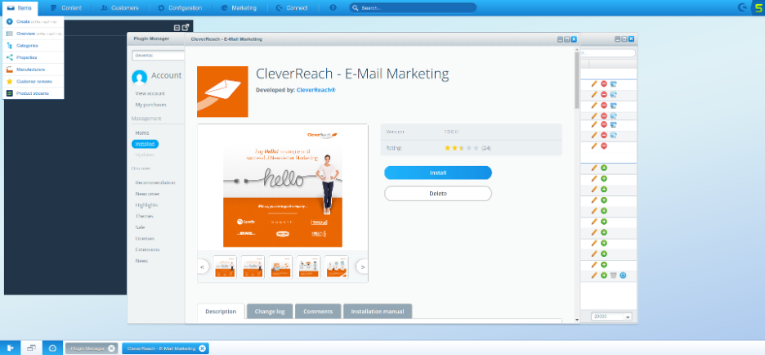Screen dimensions: 765x355
Task: Select Properties in the Items dropdown
Action: click(x=34, y=57)
